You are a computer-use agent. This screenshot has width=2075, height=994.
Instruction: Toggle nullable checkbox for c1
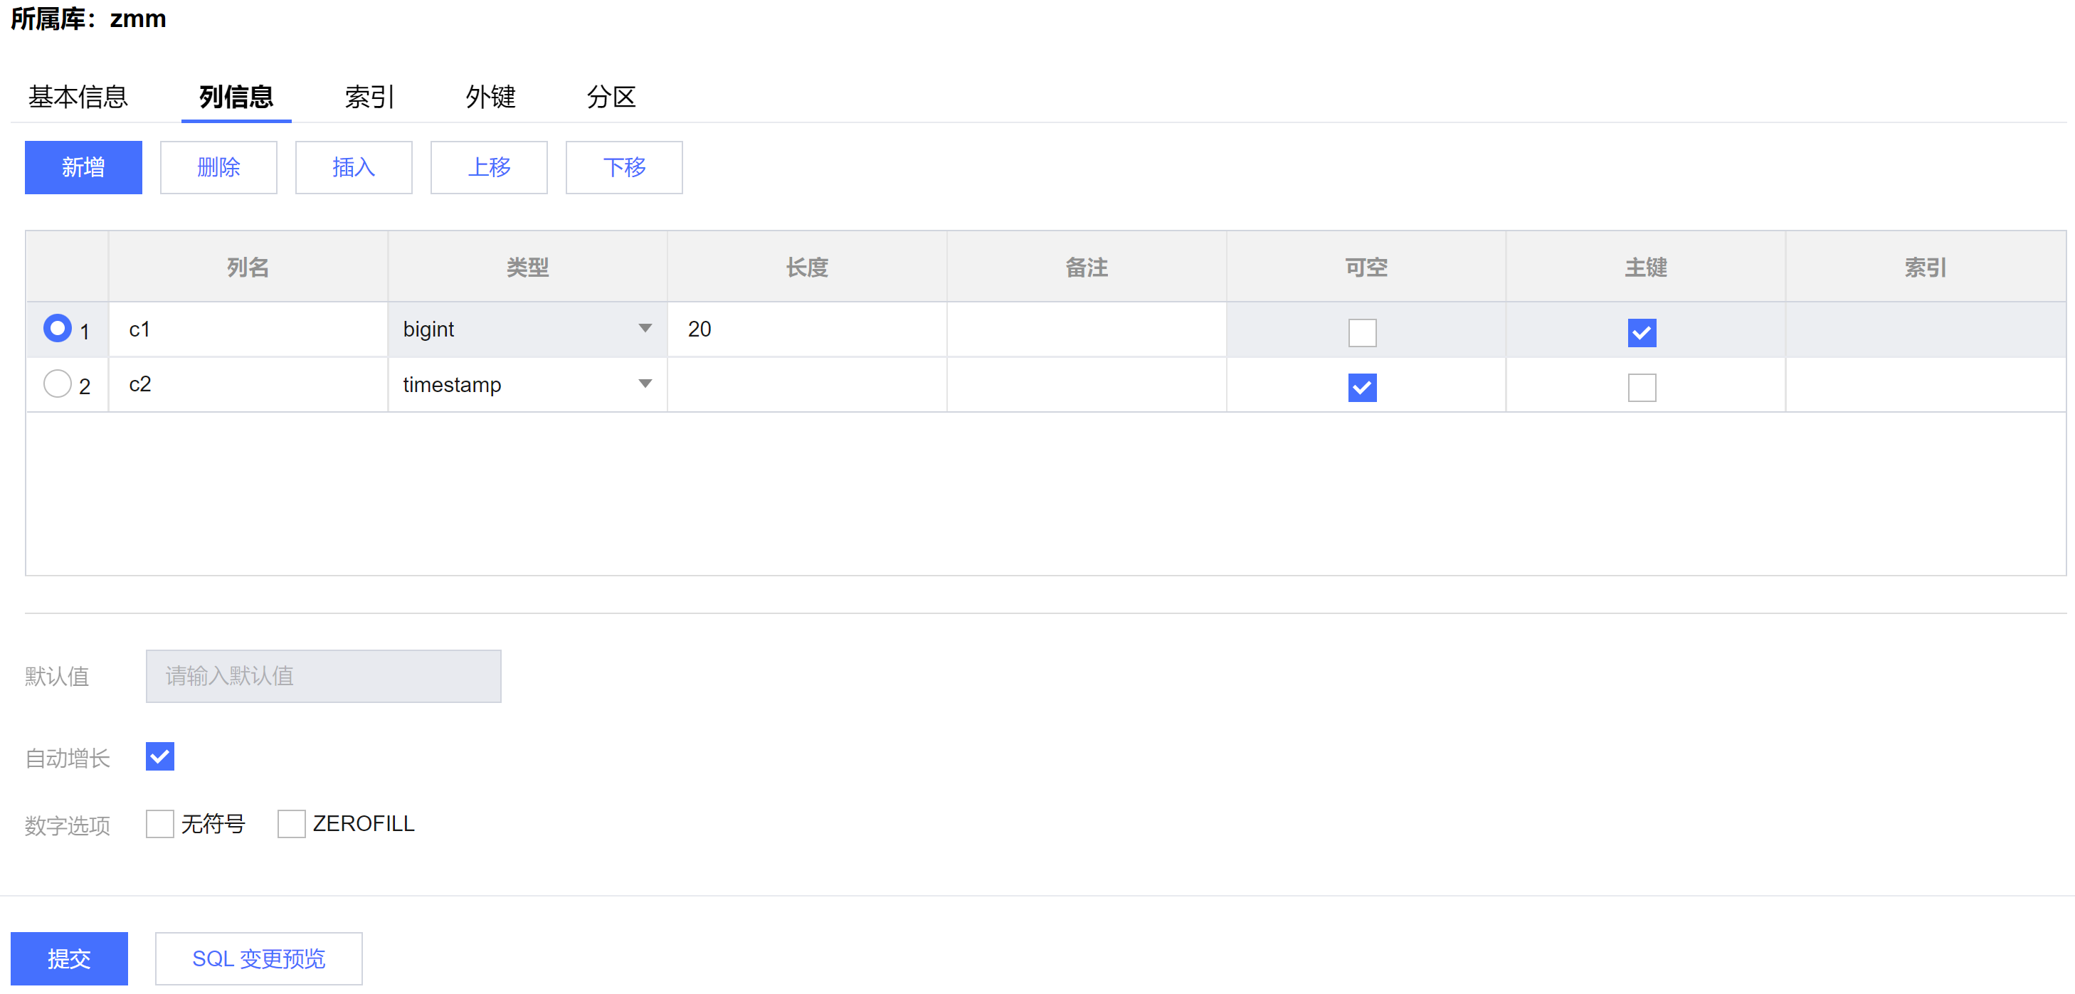click(1361, 333)
